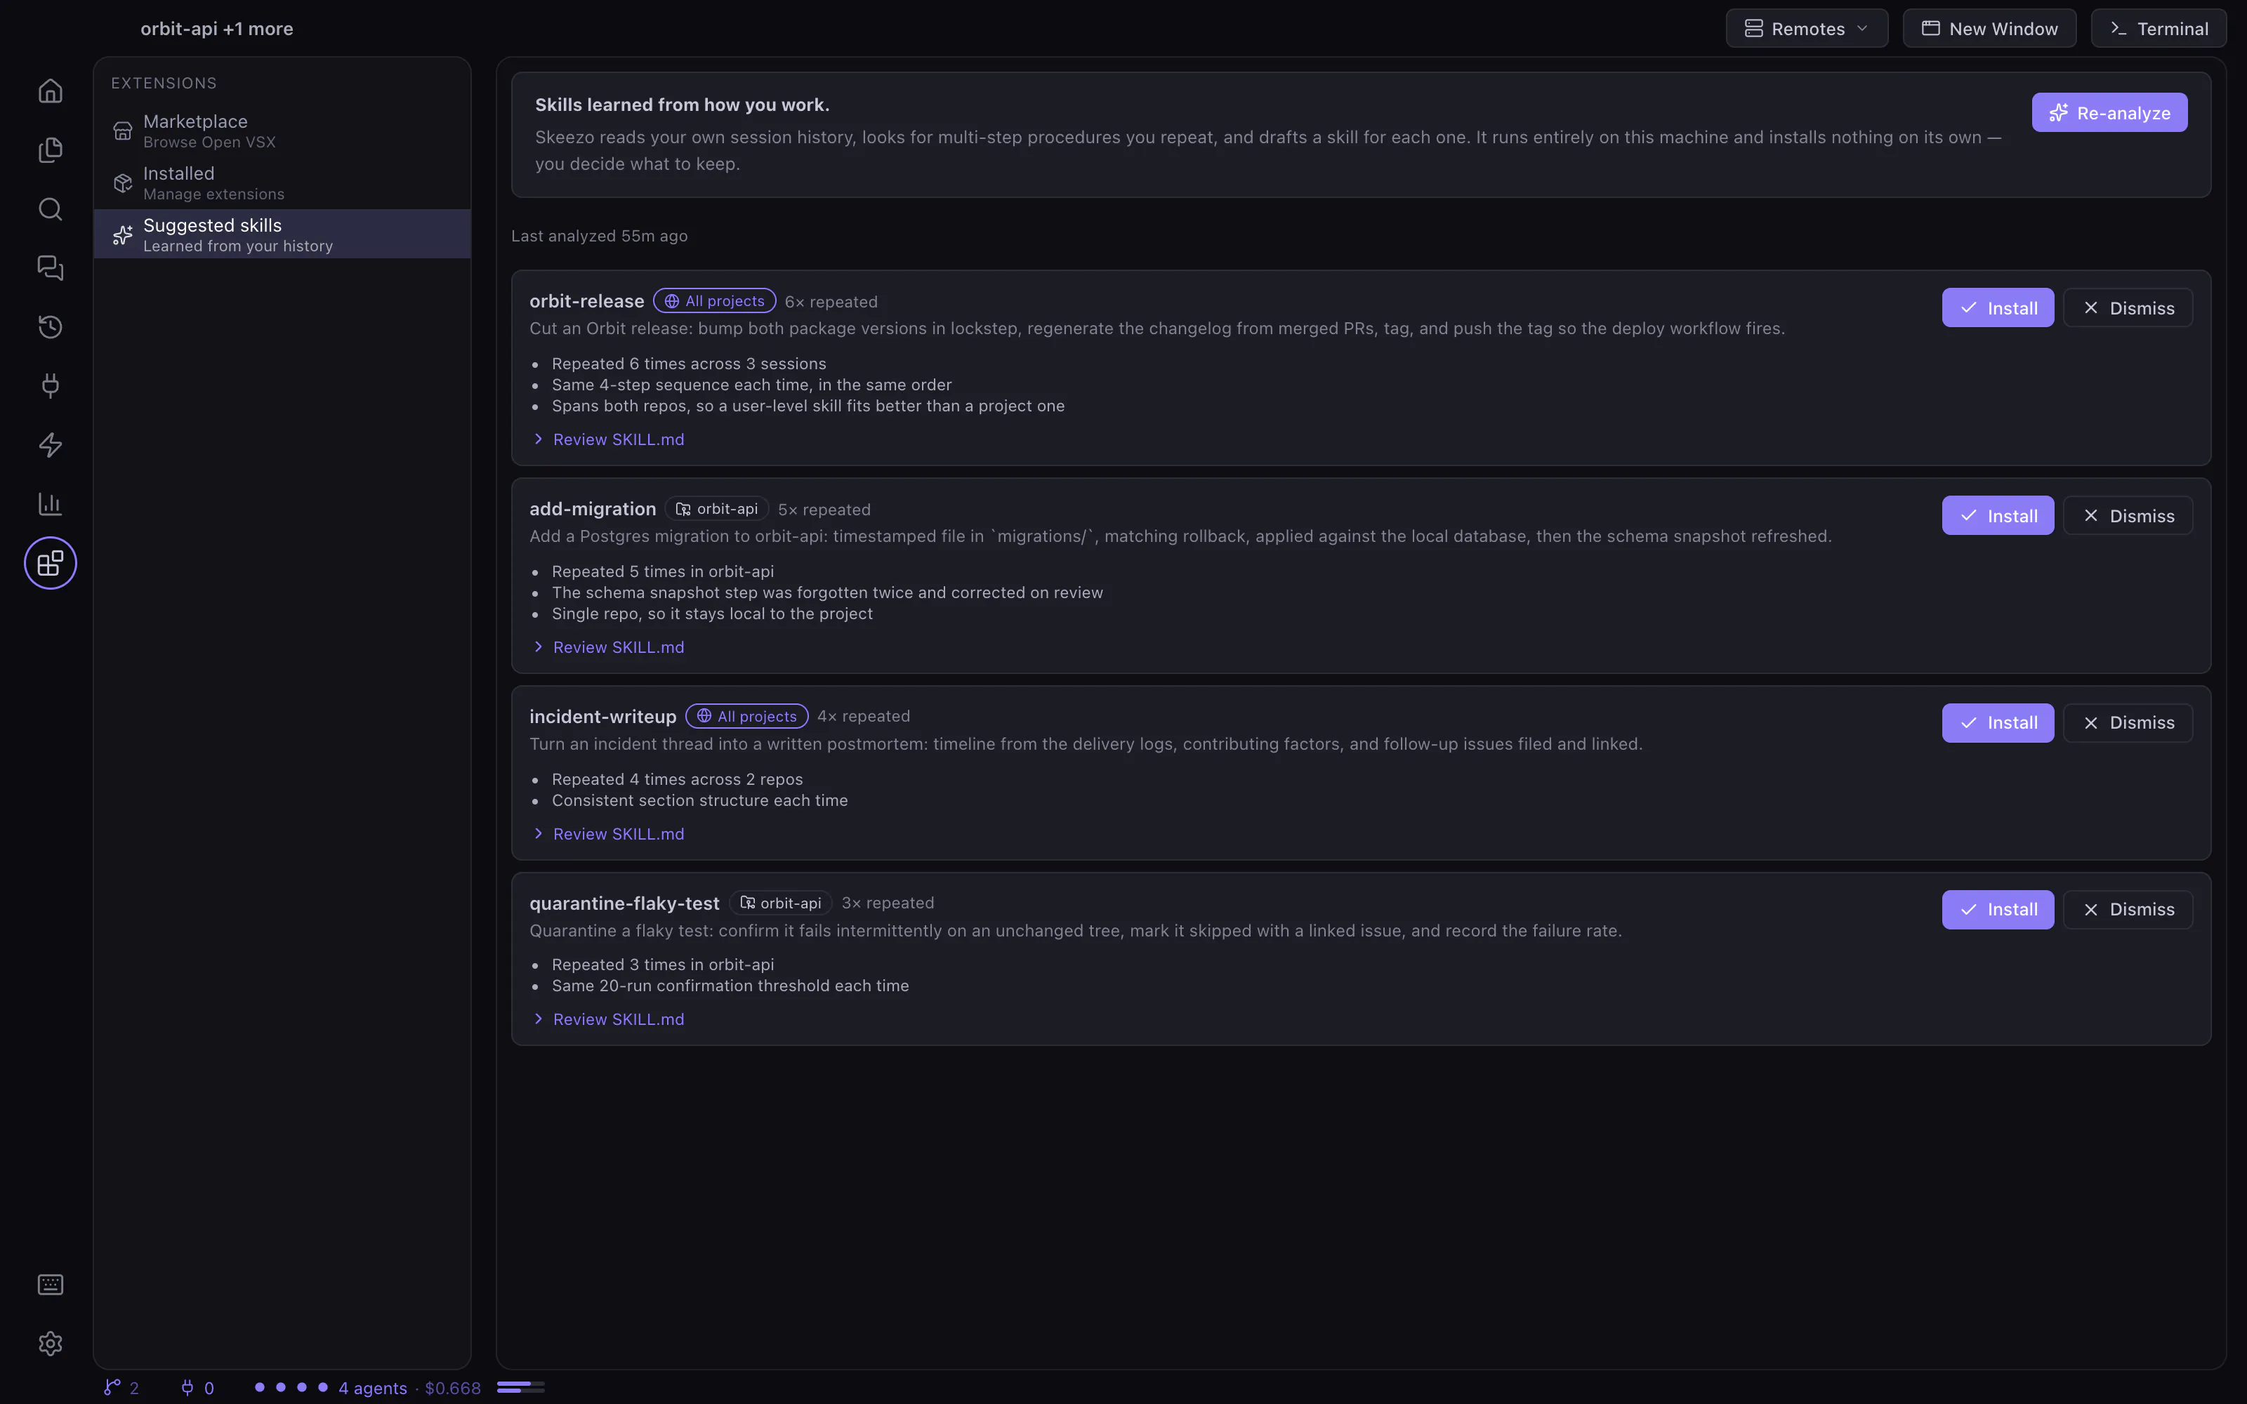Viewport: 2247px width, 1404px height.
Task: Click the plug status indicator showing 0
Action: click(x=197, y=1387)
